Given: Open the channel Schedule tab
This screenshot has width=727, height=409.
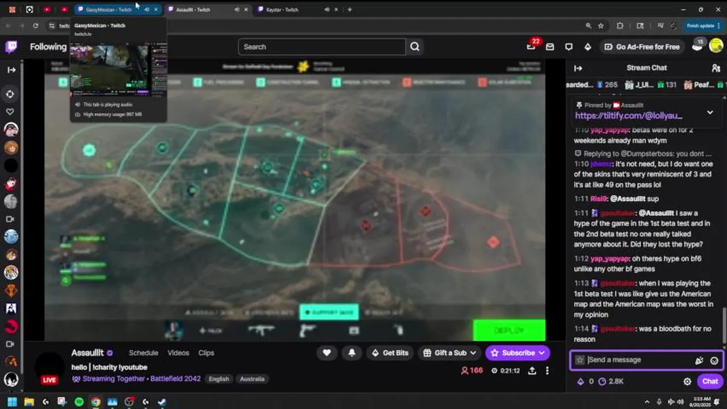Looking at the screenshot, I should (143, 353).
